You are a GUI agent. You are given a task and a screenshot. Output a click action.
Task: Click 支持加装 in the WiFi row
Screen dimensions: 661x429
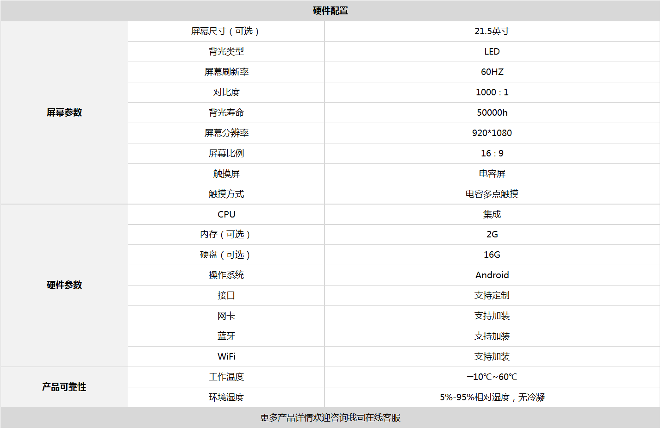point(492,356)
